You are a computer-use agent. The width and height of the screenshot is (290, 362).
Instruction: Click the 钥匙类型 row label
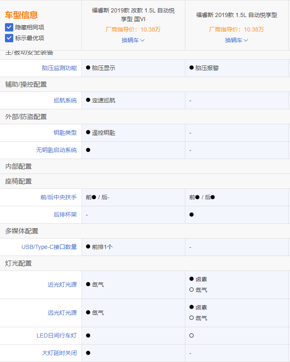tap(65, 133)
